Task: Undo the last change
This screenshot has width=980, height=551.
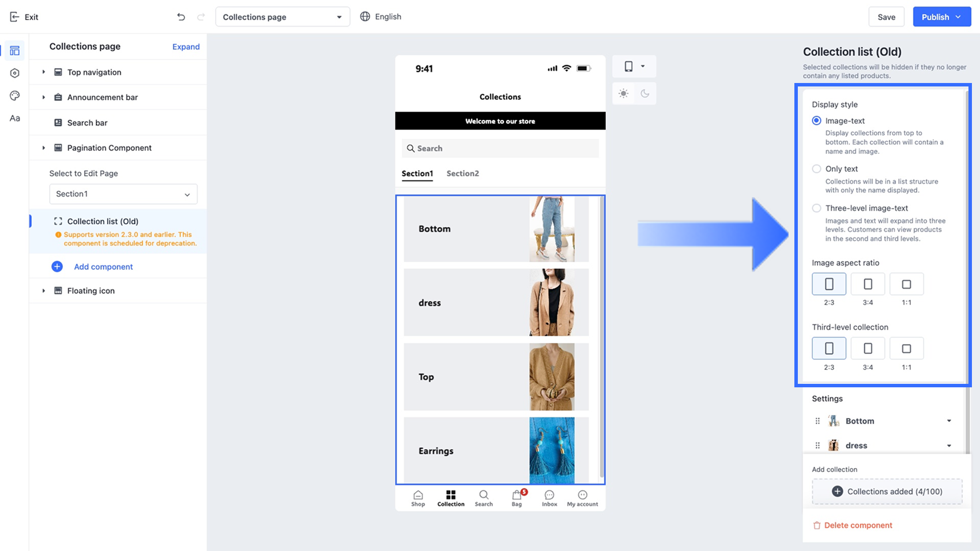Action: (x=181, y=17)
